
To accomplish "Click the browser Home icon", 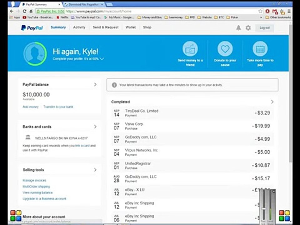I will (31, 11).
